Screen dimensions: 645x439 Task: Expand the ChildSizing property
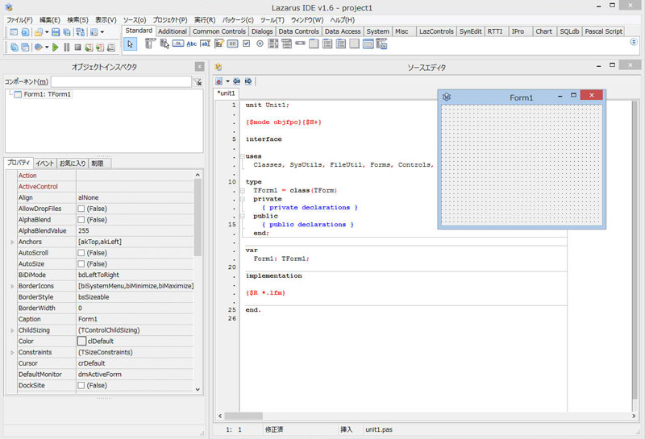(x=12, y=330)
